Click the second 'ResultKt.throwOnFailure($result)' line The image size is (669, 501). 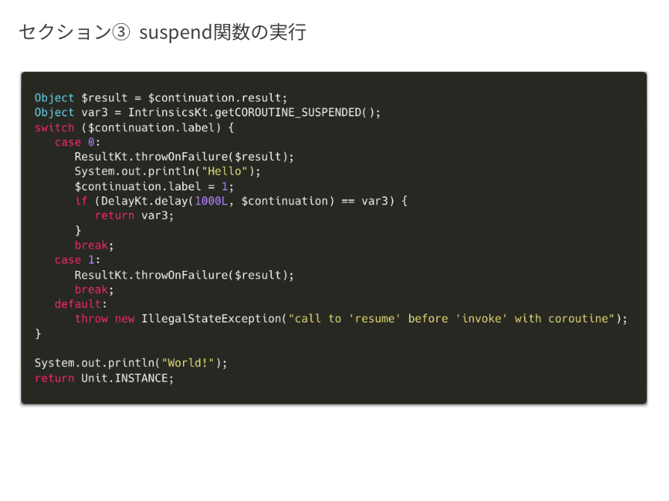[x=184, y=275]
